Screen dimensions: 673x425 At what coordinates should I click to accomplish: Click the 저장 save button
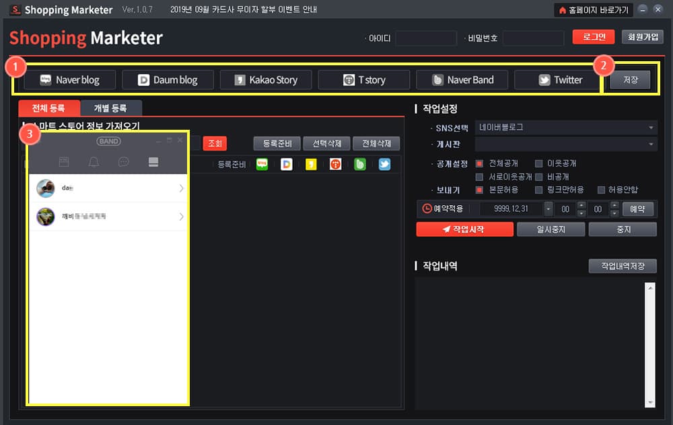point(630,80)
